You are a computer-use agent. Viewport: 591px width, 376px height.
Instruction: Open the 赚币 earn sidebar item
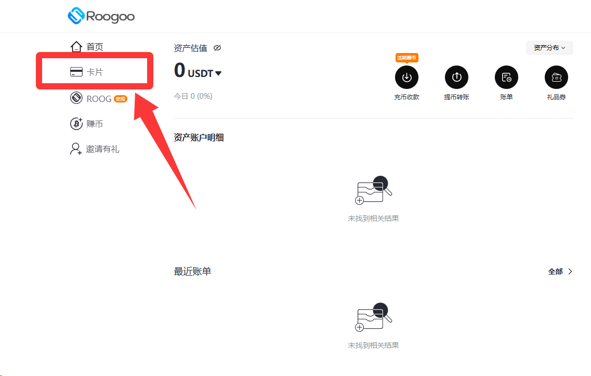coord(87,124)
